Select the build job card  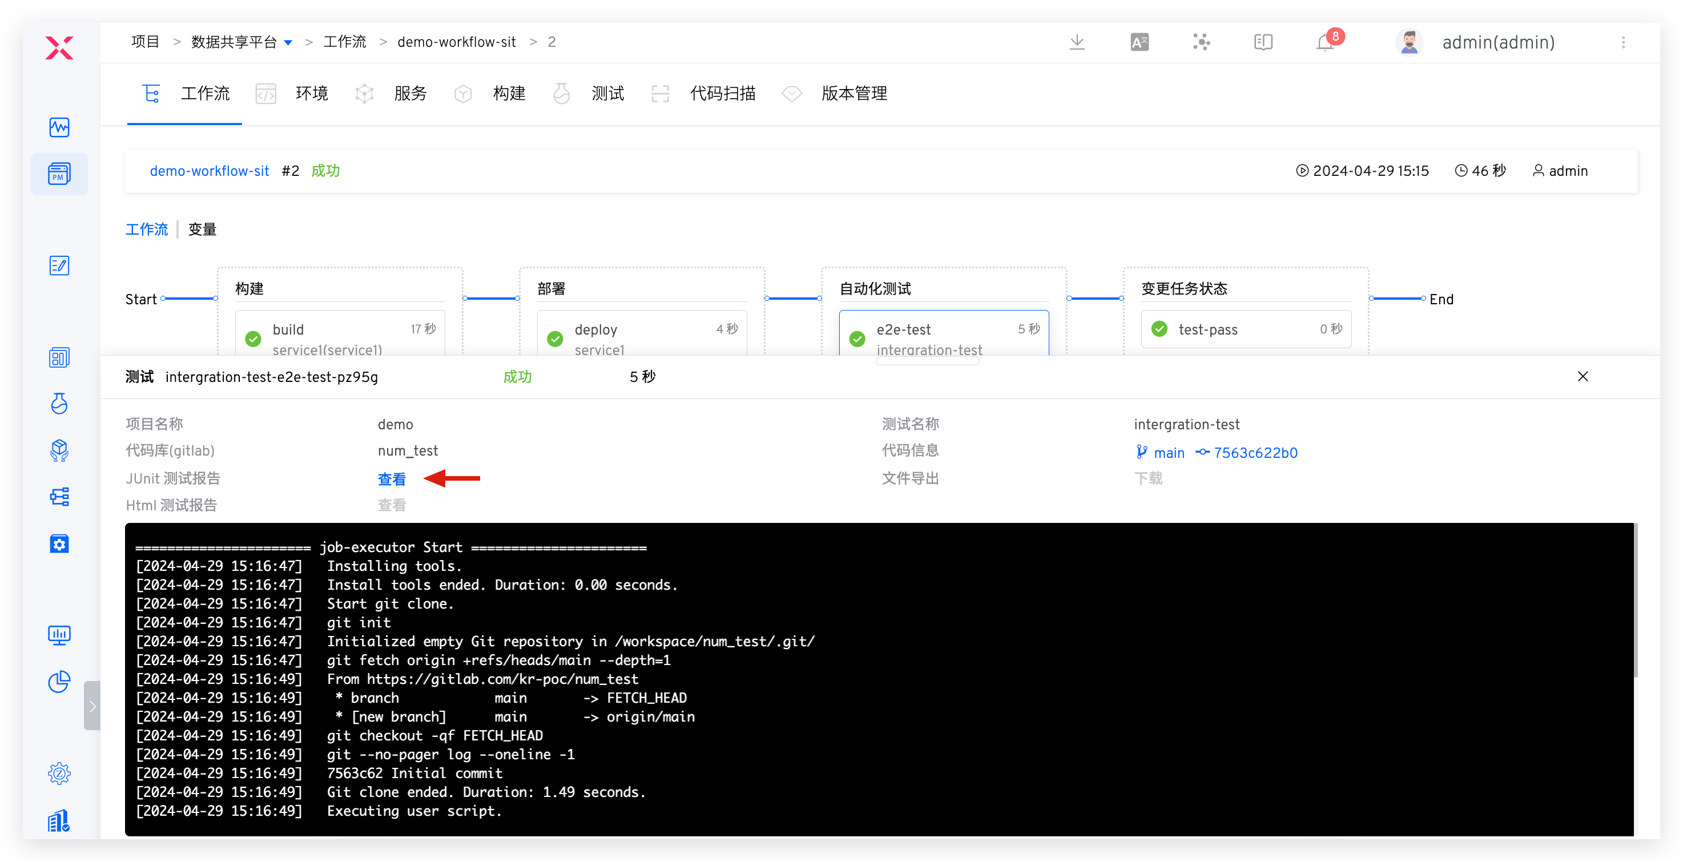click(340, 333)
